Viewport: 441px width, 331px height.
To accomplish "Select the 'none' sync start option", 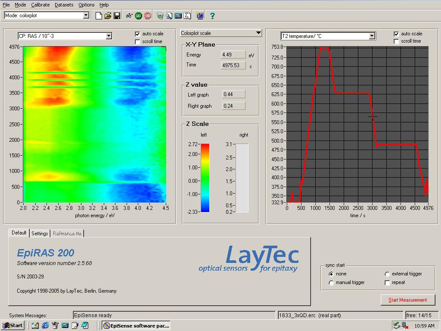I will pos(331,274).
